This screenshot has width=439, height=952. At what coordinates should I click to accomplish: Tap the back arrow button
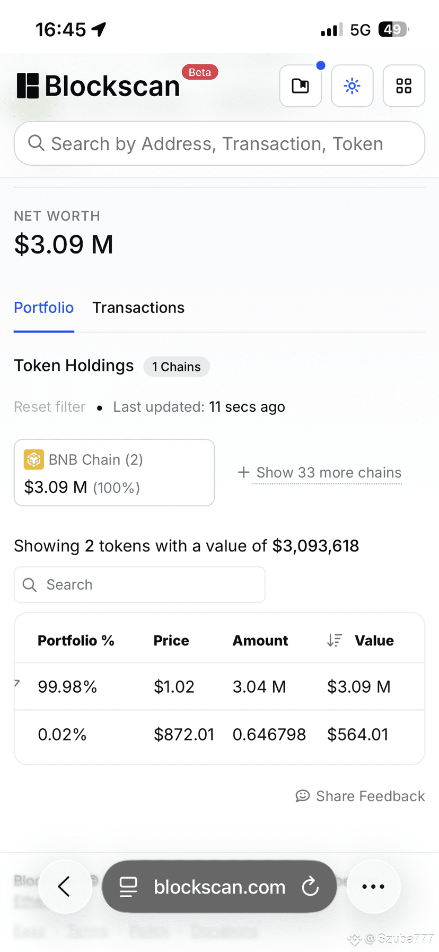pos(65,886)
